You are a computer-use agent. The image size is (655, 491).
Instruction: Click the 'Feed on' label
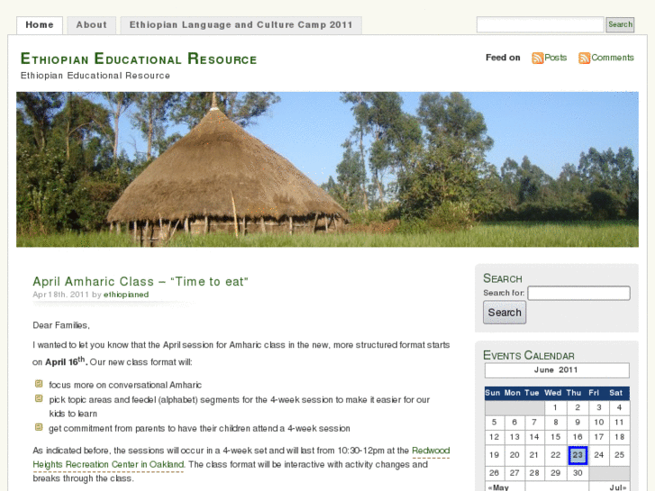tap(503, 58)
